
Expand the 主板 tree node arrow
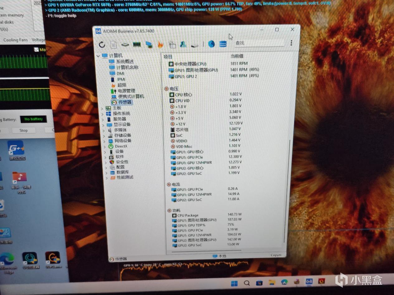102,108
